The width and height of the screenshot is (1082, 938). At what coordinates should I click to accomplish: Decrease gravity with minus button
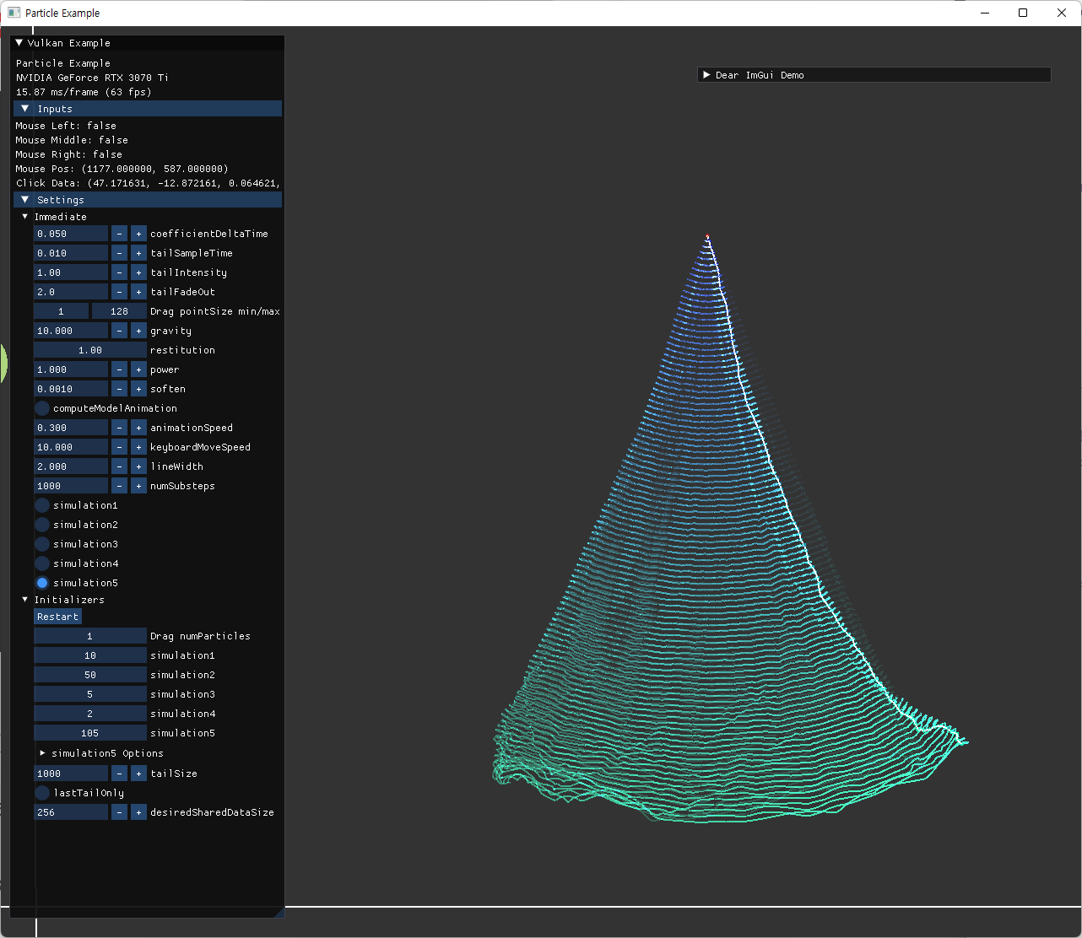119,331
